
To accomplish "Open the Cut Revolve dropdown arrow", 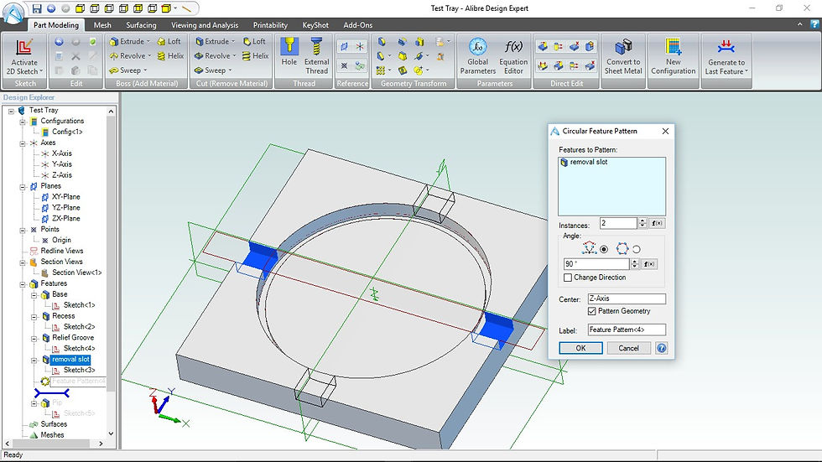I will [x=234, y=56].
